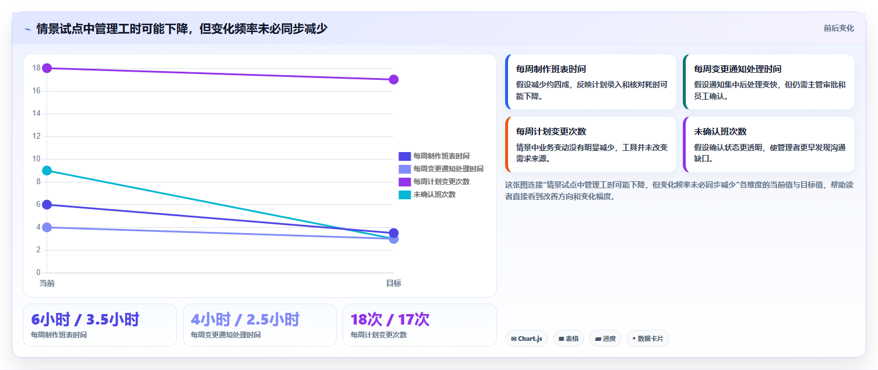Toggle 每周变更通知处理时间 legend swatch
Screen dimensions: 878x370
404,169
